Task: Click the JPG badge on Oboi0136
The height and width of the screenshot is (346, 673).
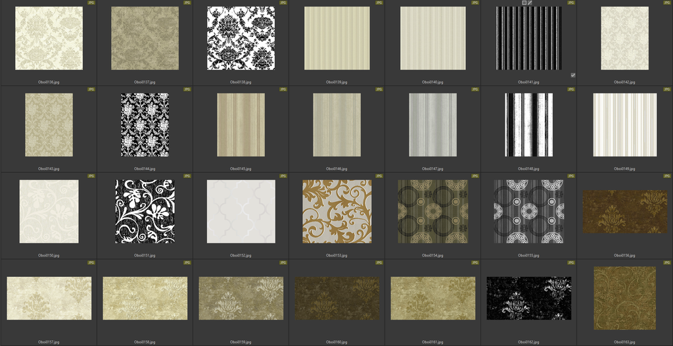Action: (x=91, y=3)
